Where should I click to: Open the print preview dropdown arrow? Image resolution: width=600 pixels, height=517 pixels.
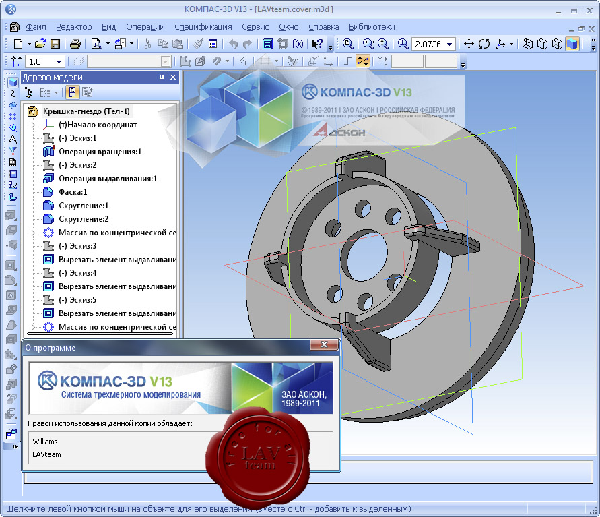click(108, 44)
